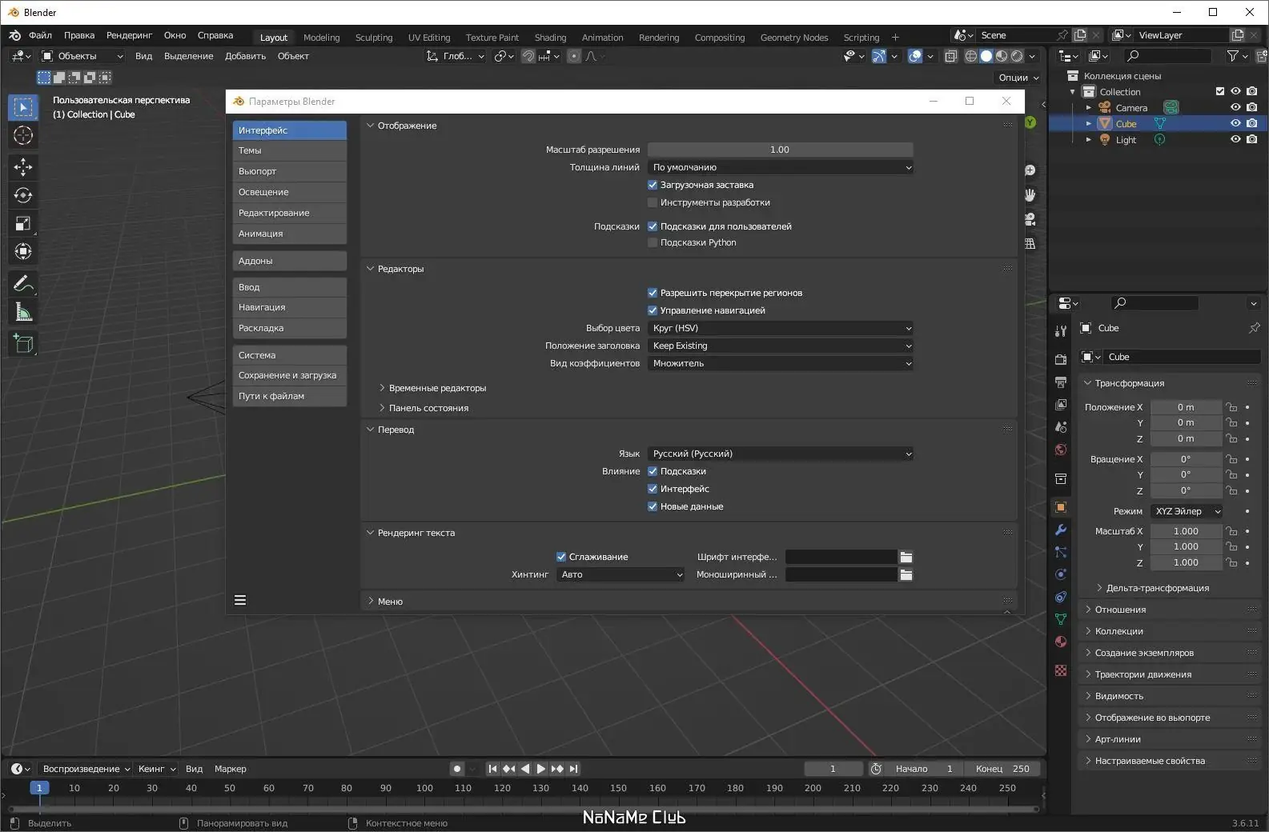Viewport: 1269px width, 832px height.
Task: Switch viewport to wireframe shading
Action: tap(971, 56)
